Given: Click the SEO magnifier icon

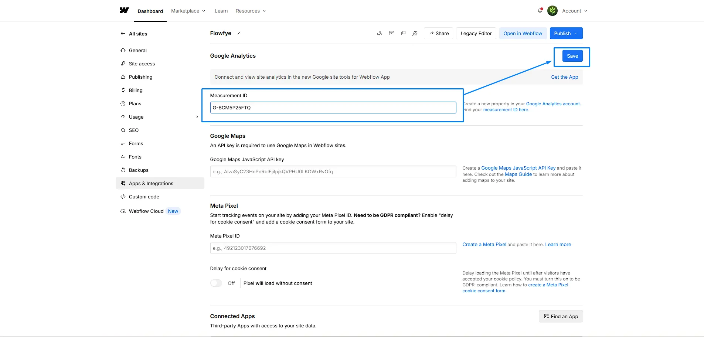Looking at the screenshot, I should 123,130.
